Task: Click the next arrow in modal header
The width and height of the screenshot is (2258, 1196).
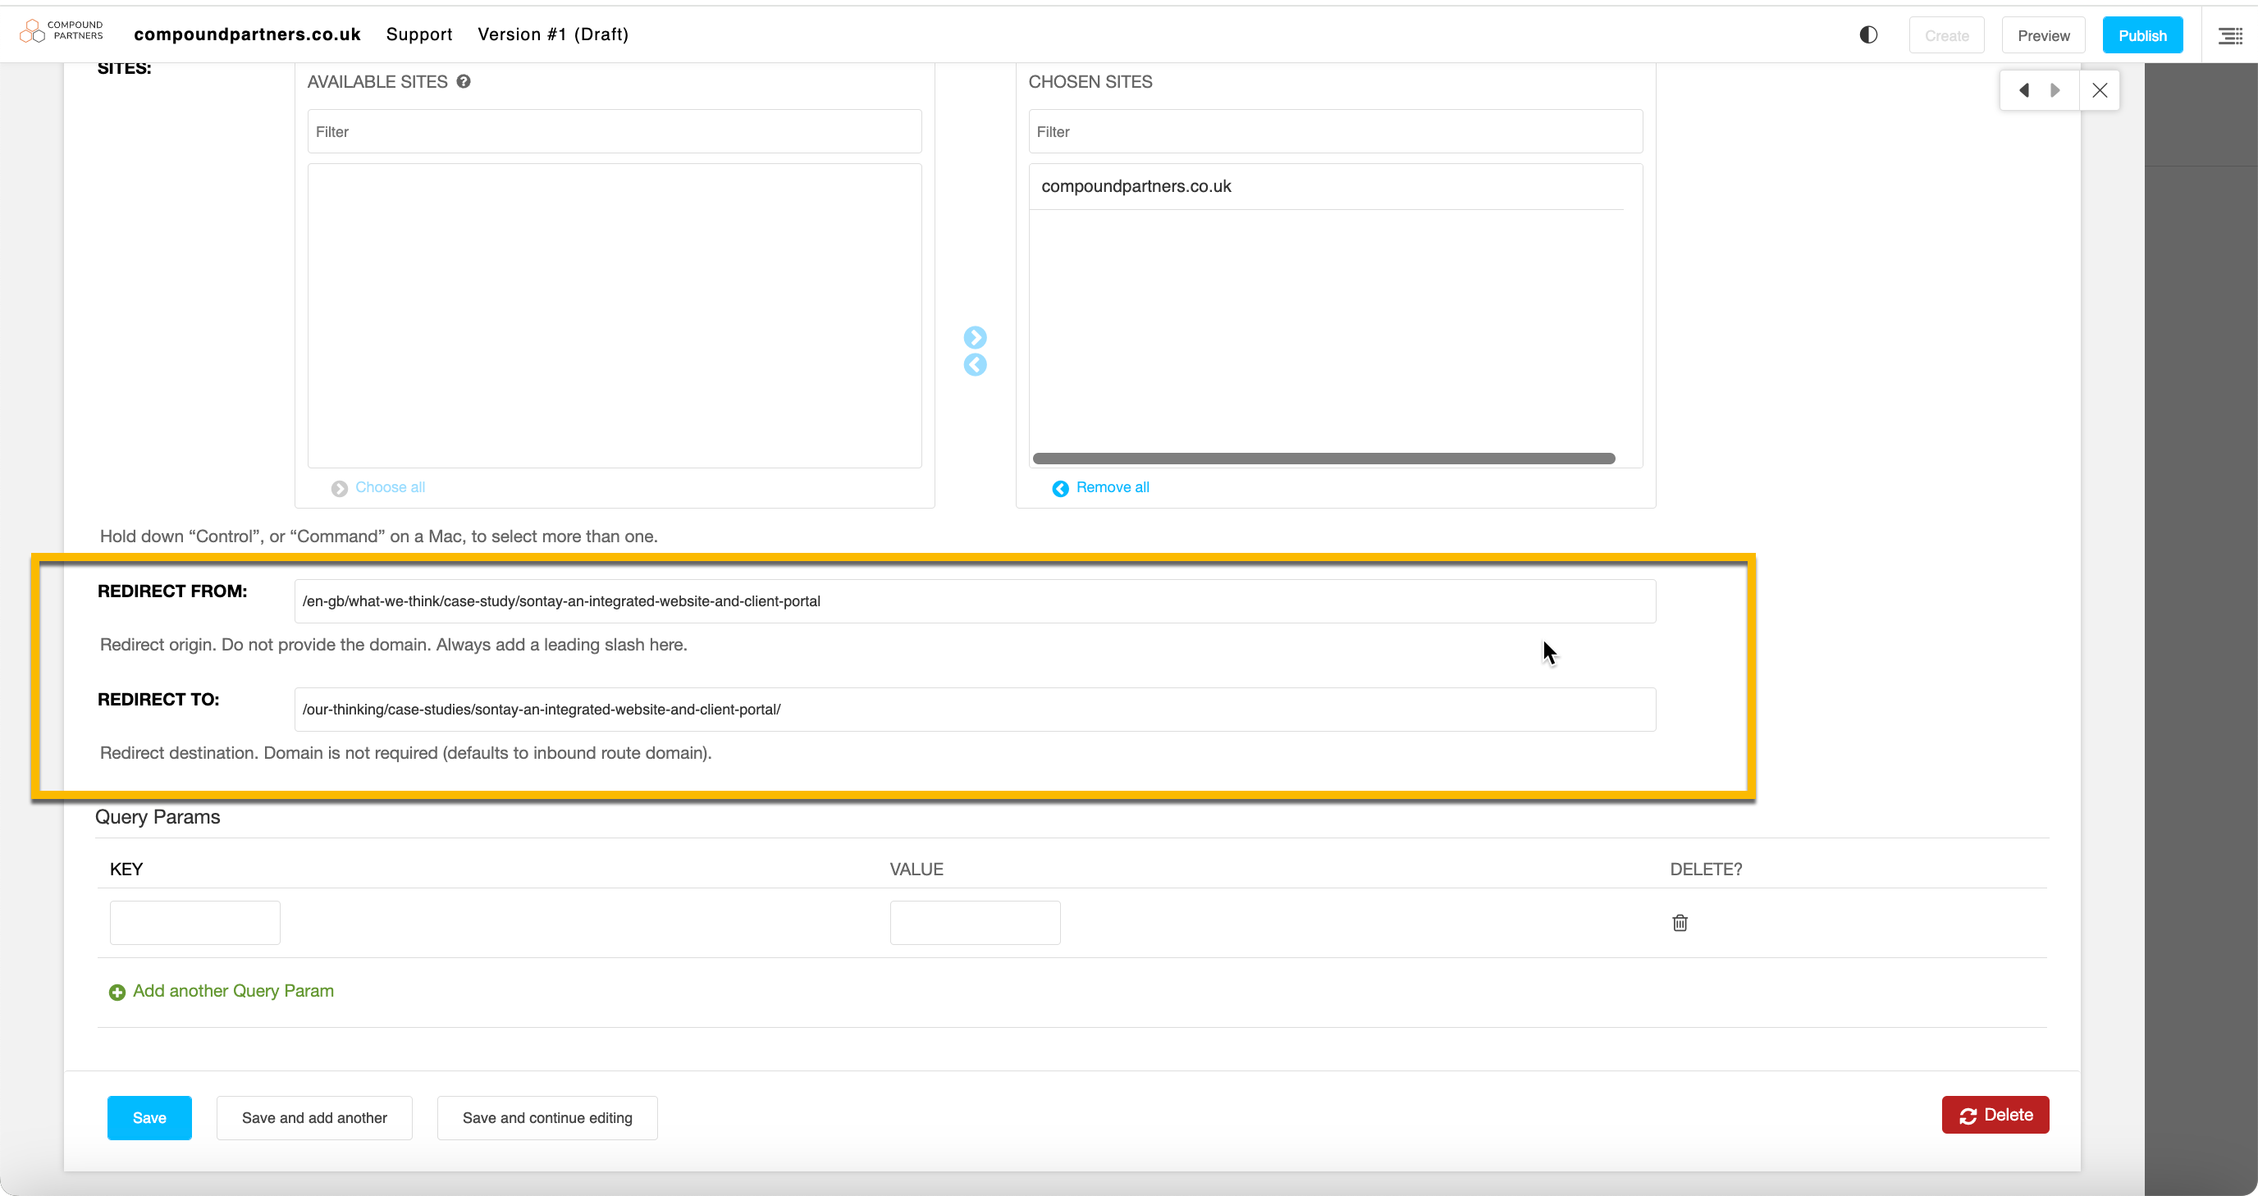Action: point(2055,90)
